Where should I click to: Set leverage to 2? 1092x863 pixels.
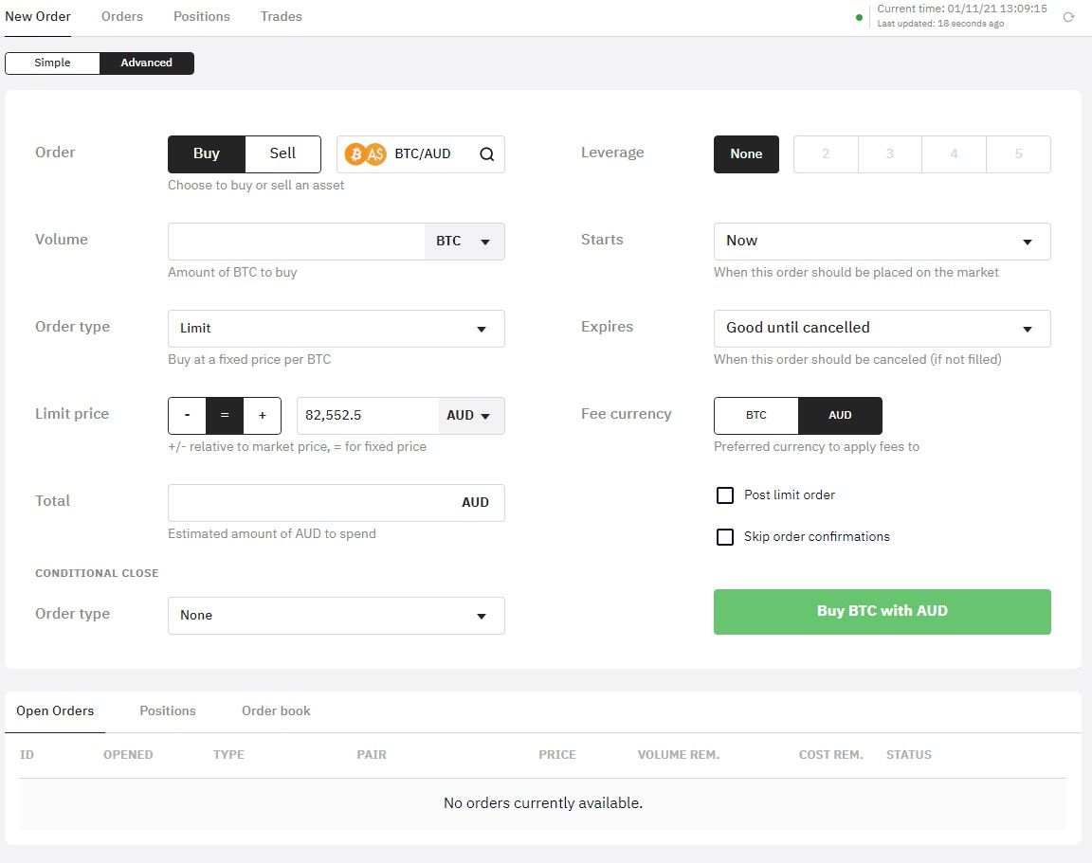(x=826, y=153)
